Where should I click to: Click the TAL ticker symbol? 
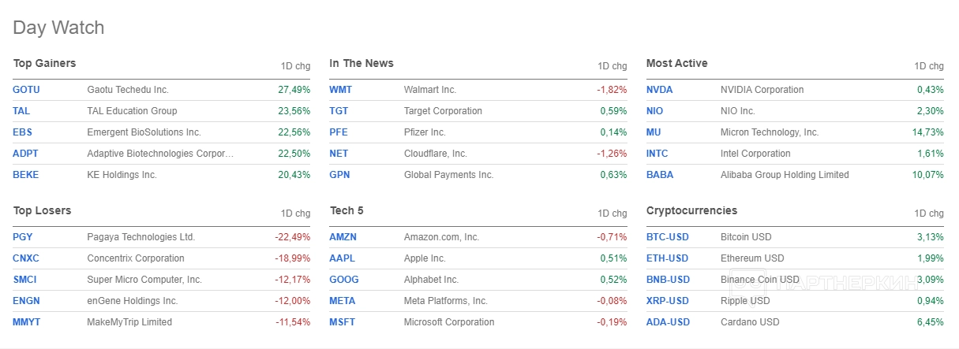21,111
